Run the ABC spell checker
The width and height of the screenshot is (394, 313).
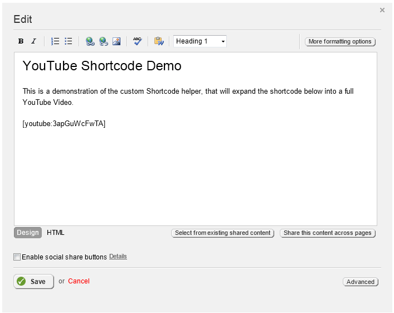(x=137, y=41)
